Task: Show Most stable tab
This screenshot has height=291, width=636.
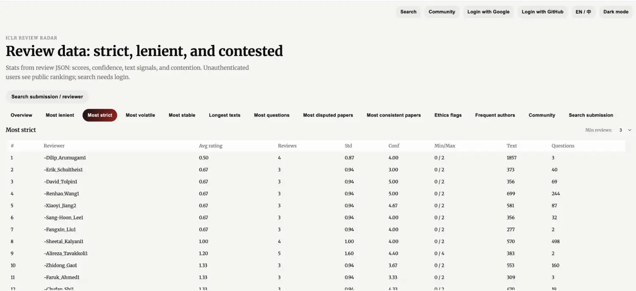Action: (182, 115)
